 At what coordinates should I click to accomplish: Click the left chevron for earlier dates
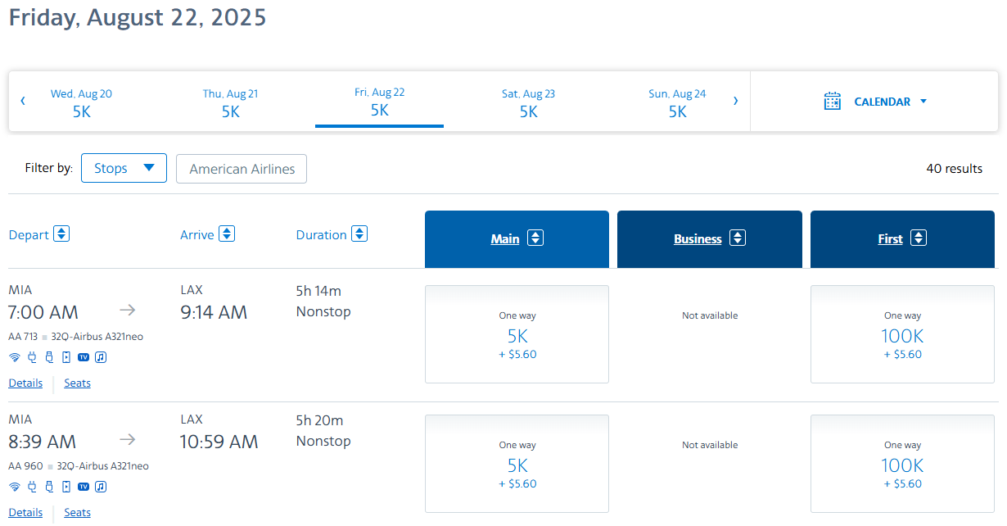click(x=23, y=101)
